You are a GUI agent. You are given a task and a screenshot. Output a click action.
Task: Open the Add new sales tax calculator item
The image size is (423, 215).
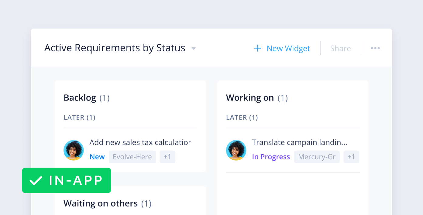point(140,142)
